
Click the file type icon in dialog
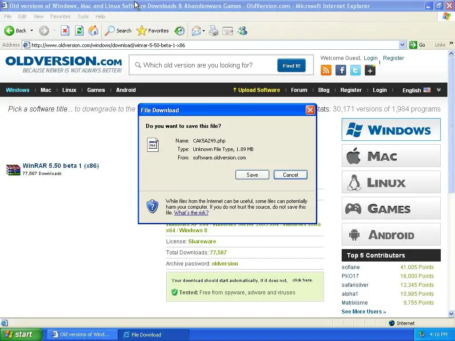click(x=153, y=145)
